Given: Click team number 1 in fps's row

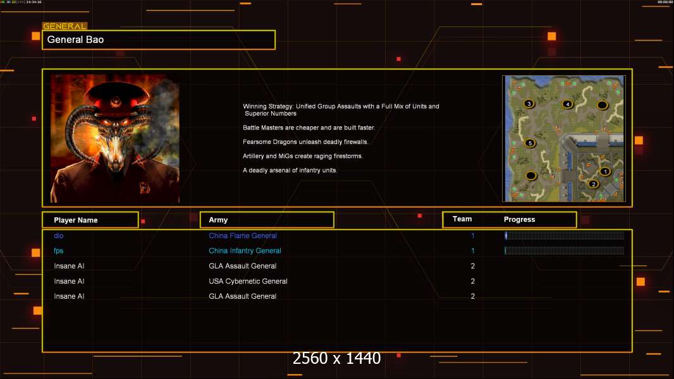Looking at the screenshot, I should pyautogui.click(x=472, y=251).
